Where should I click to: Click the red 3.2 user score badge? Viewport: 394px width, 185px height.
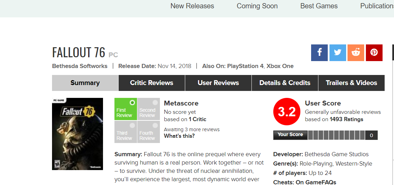point(286,112)
